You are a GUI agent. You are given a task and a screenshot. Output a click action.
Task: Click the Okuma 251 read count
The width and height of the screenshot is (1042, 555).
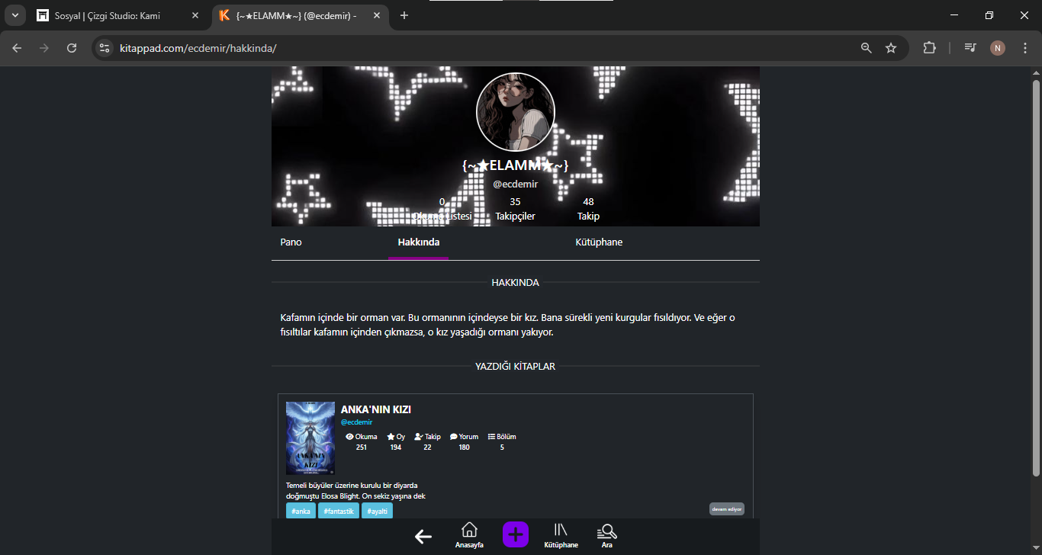coord(362,442)
